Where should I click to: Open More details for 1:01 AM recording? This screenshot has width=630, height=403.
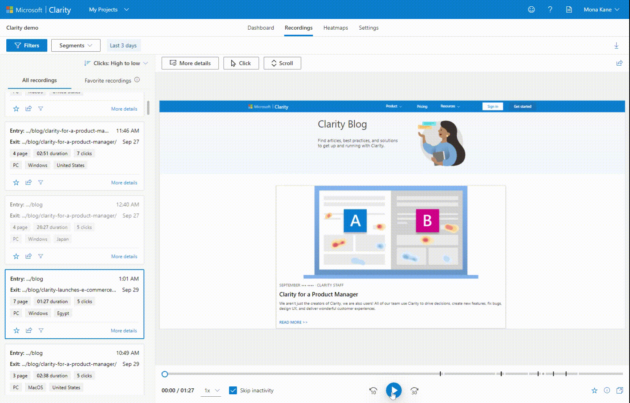pyautogui.click(x=124, y=331)
